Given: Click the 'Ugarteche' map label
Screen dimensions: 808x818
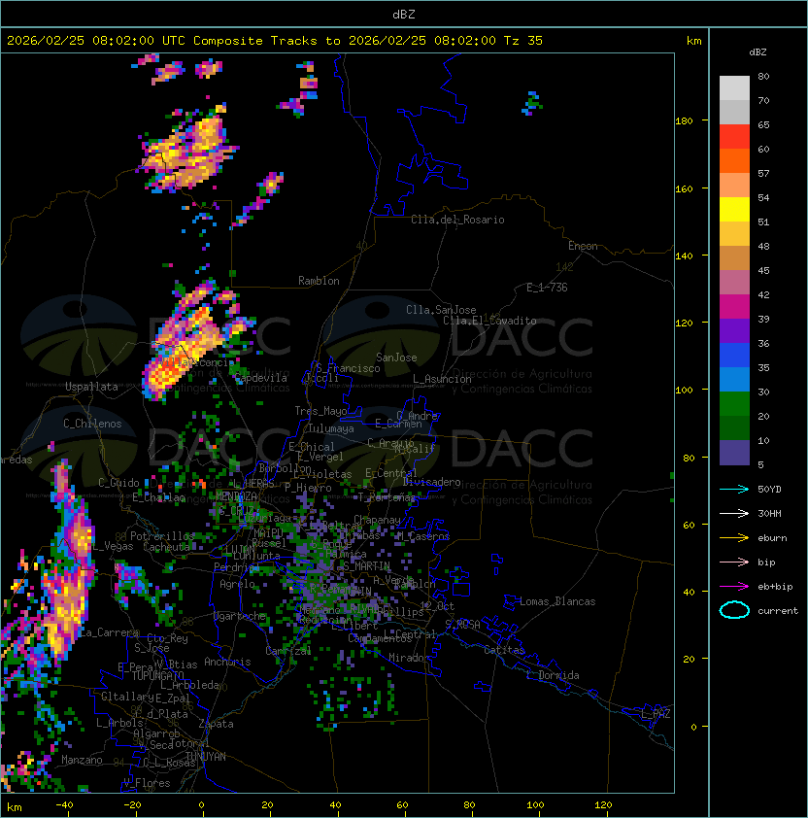Looking at the screenshot, I should click(x=240, y=616).
